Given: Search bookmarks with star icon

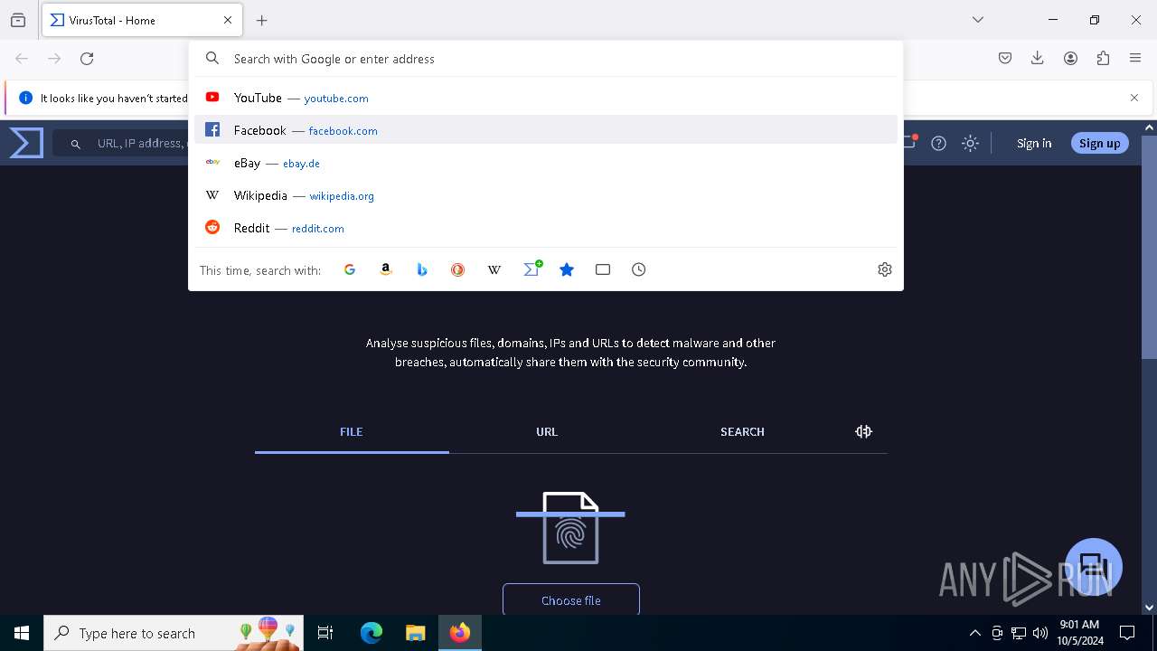Looking at the screenshot, I should click(567, 269).
